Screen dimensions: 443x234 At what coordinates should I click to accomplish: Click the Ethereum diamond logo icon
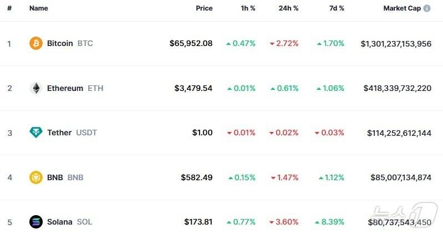coord(36,88)
